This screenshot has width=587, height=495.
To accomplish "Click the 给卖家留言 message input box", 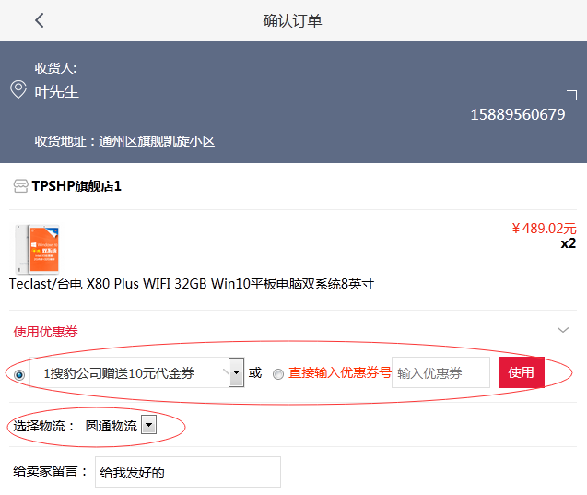I will point(187,472).
